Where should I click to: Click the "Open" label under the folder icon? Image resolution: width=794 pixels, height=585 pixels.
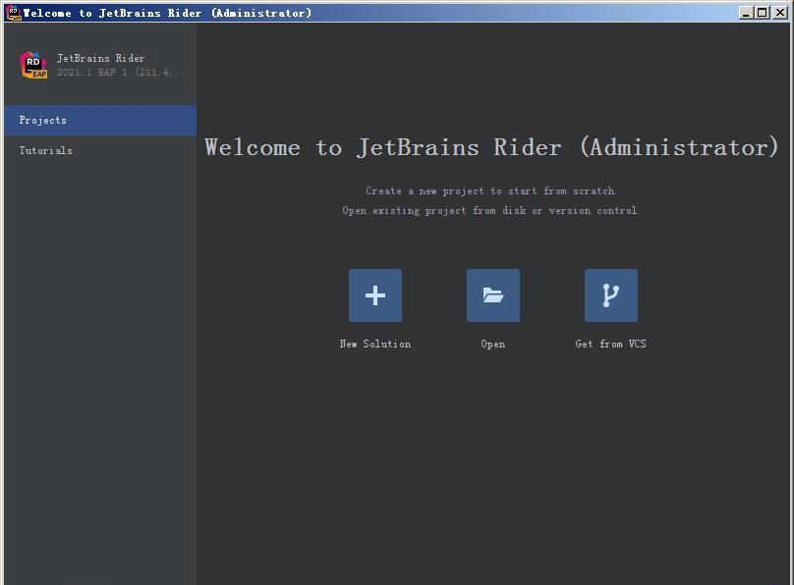tap(493, 345)
